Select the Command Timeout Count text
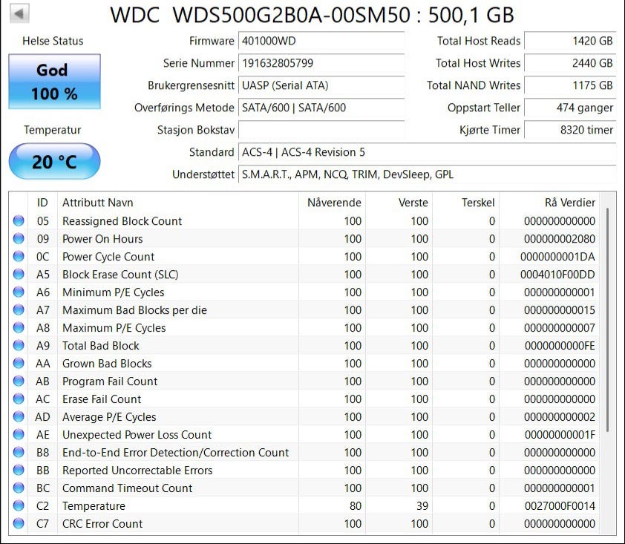The height and width of the screenshot is (544, 625). coord(127,488)
